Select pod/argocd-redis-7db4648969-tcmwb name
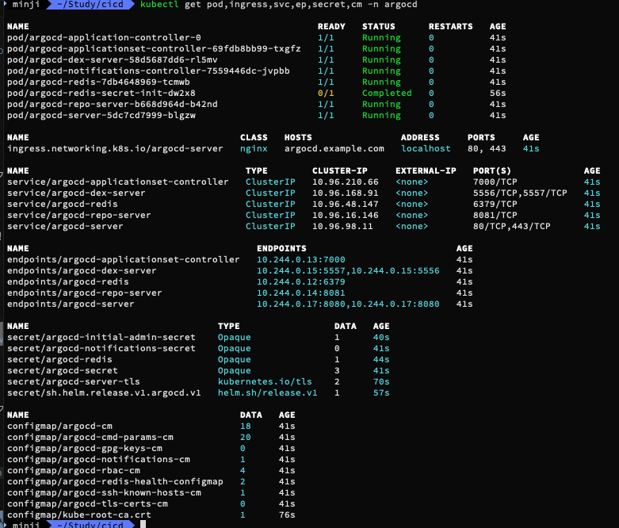 point(98,82)
